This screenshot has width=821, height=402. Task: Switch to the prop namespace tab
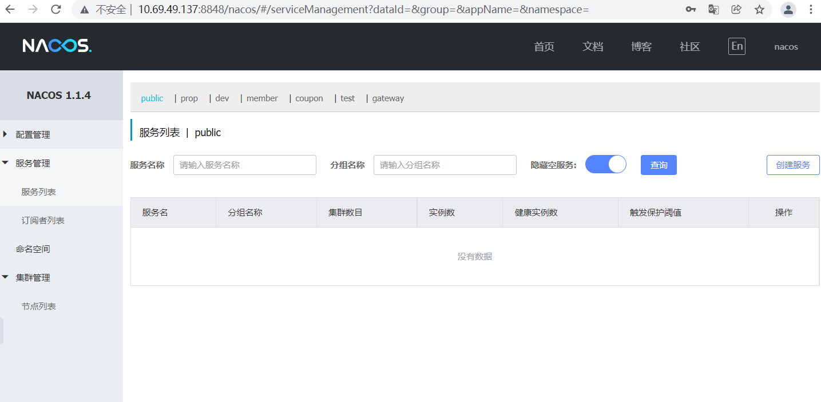(x=189, y=98)
